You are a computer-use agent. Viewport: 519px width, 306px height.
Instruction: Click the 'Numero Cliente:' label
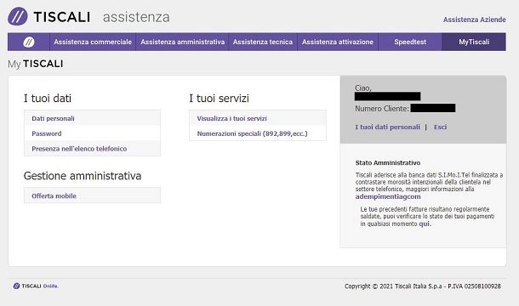[x=382, y=109]
